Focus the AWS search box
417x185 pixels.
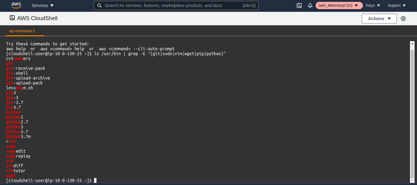coord(176,5)
